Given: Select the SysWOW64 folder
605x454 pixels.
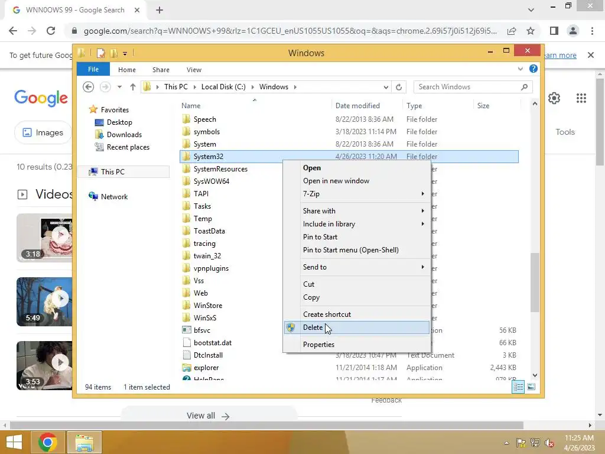Looking at the screenshot, I should pos(211,181).
